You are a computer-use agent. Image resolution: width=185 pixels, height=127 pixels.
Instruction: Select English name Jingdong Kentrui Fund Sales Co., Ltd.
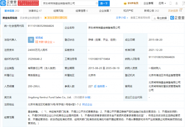click(50, 97)
